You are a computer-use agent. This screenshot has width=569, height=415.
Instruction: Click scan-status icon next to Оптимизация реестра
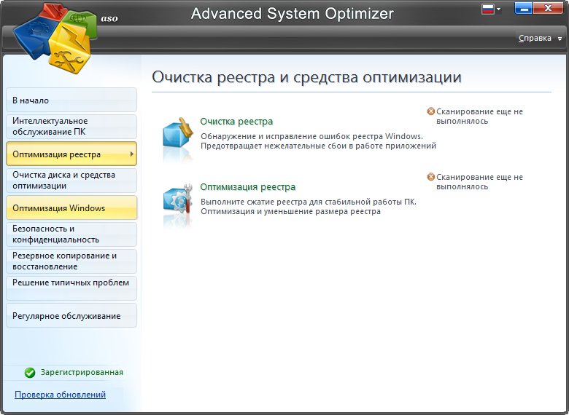pyautogui.click(x=430, y=177)
